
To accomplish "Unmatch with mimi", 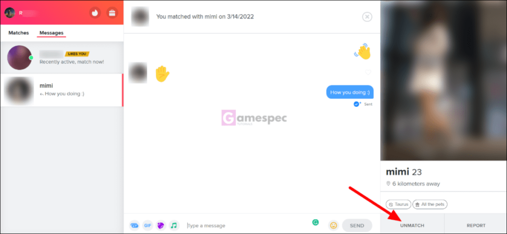I will (x=412, y=224).
